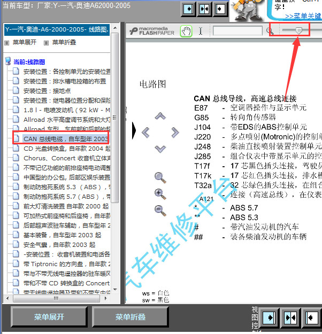
Task: Pan document right with the right chevron
Action: tap(175, 133)
